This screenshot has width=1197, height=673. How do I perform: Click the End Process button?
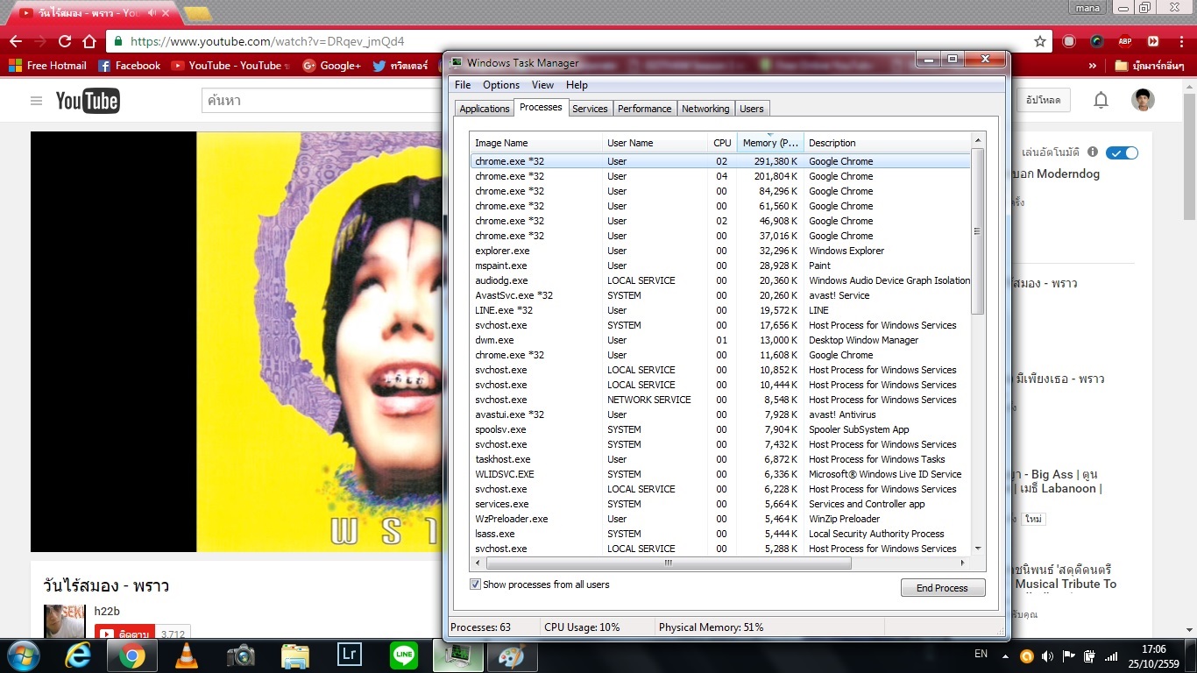[x=943, y=588]
